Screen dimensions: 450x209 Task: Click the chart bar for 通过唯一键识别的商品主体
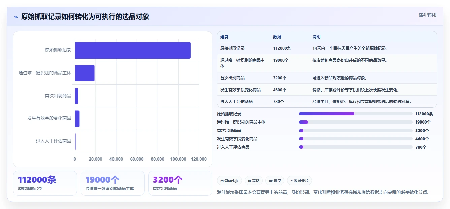pyautogui.click(x=85, y=73)
